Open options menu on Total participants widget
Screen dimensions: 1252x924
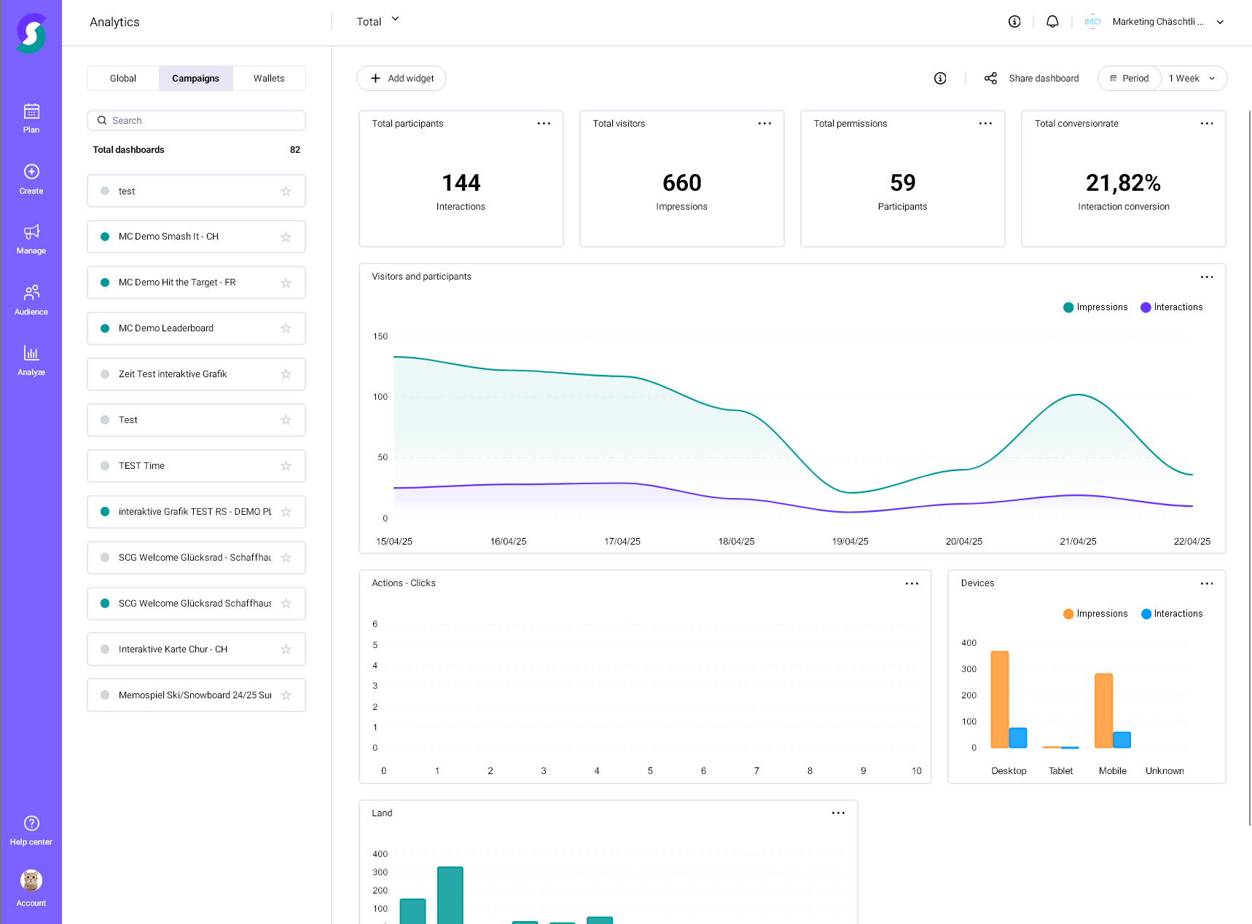click(x=544, y=124)
